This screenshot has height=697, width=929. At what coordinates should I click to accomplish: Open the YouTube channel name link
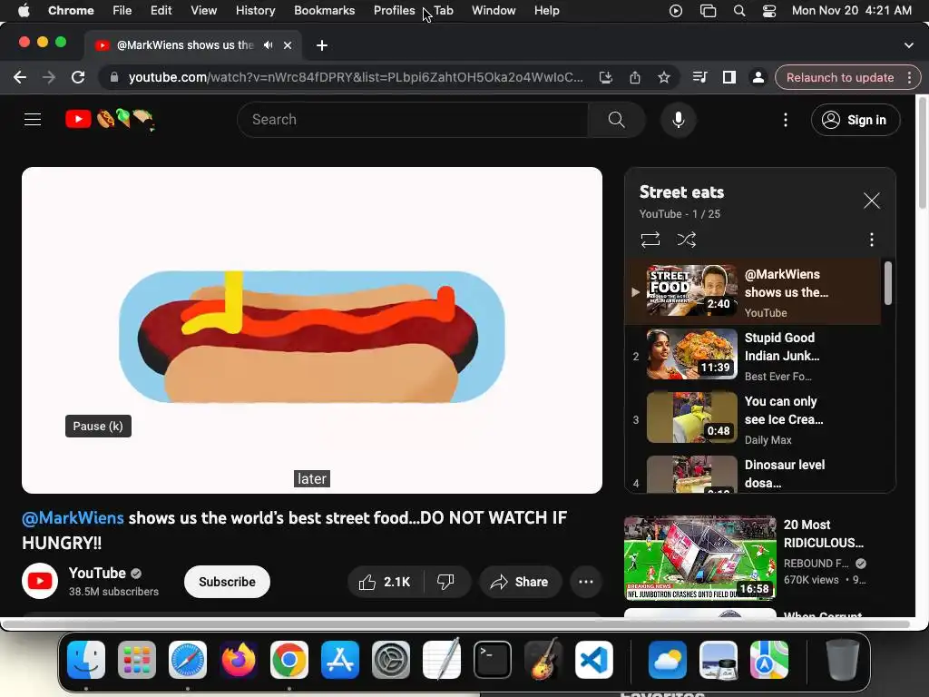(97, 574)
